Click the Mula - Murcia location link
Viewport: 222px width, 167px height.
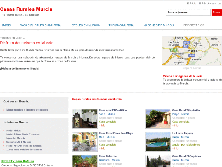point(107,137)
